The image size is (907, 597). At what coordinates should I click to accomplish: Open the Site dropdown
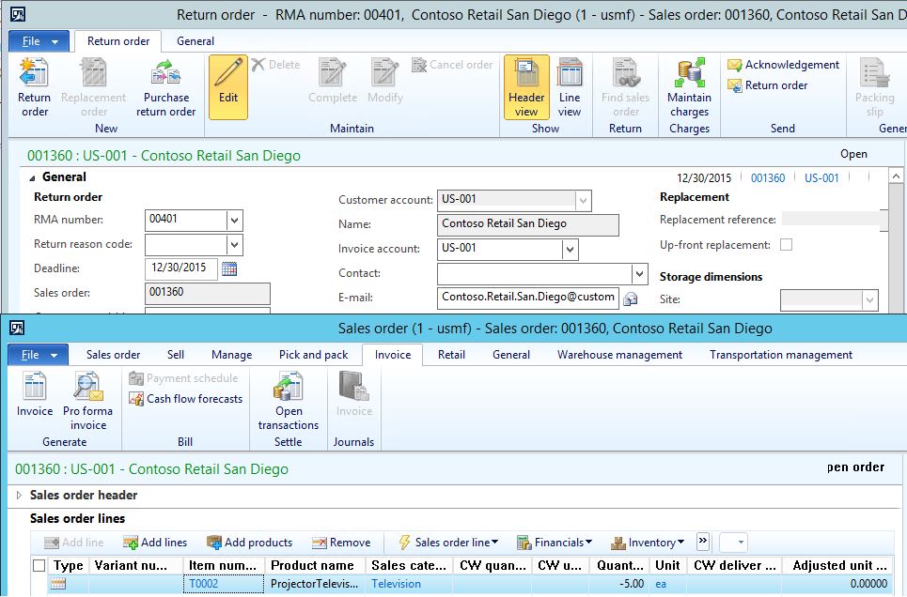tap(869, 300)
